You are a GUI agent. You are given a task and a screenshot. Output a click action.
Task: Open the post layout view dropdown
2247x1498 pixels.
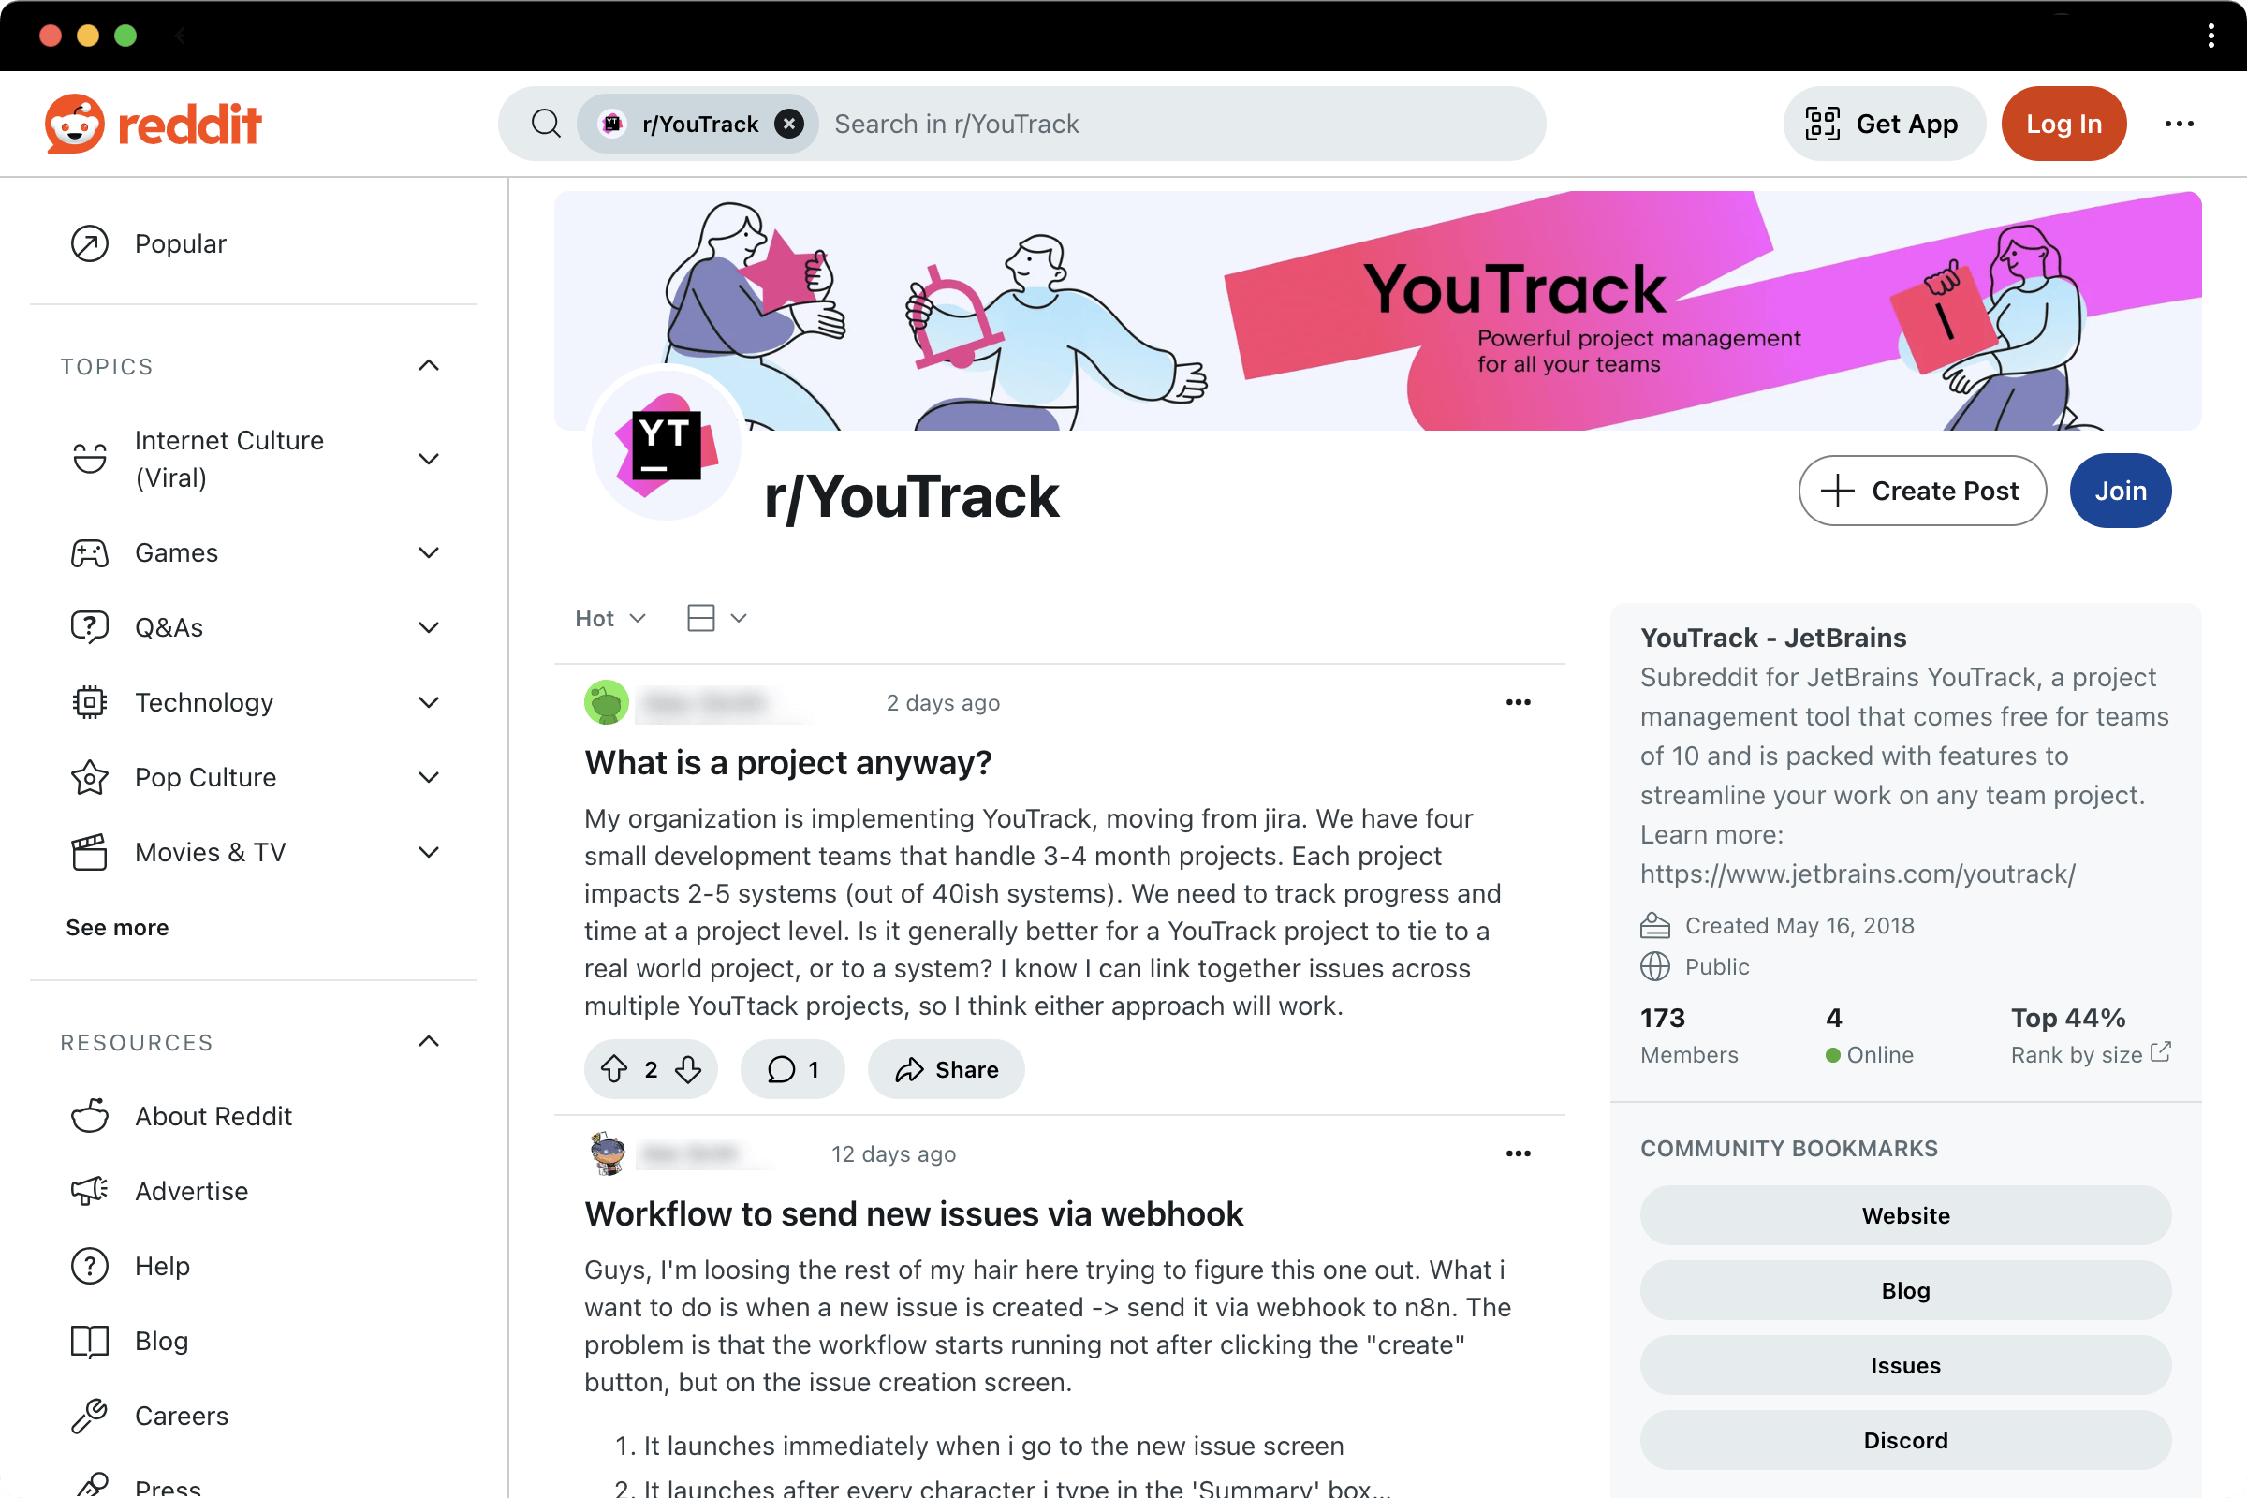tap(716, 618)
